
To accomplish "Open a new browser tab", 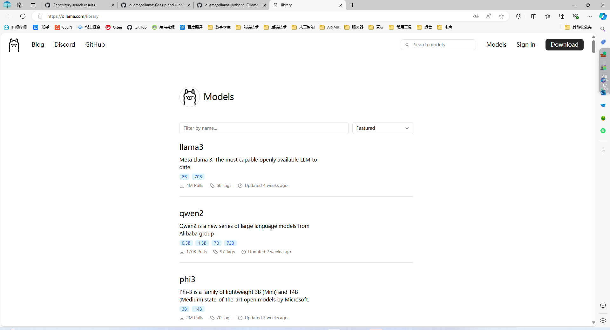I will [x=352, y=5].
